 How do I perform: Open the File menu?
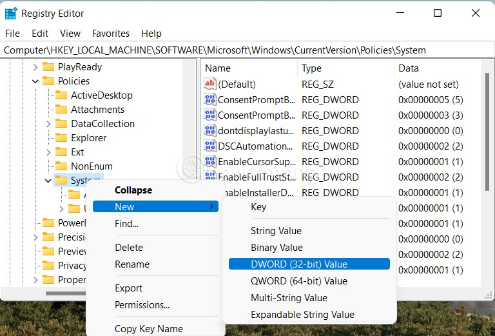tap(13, 34)
